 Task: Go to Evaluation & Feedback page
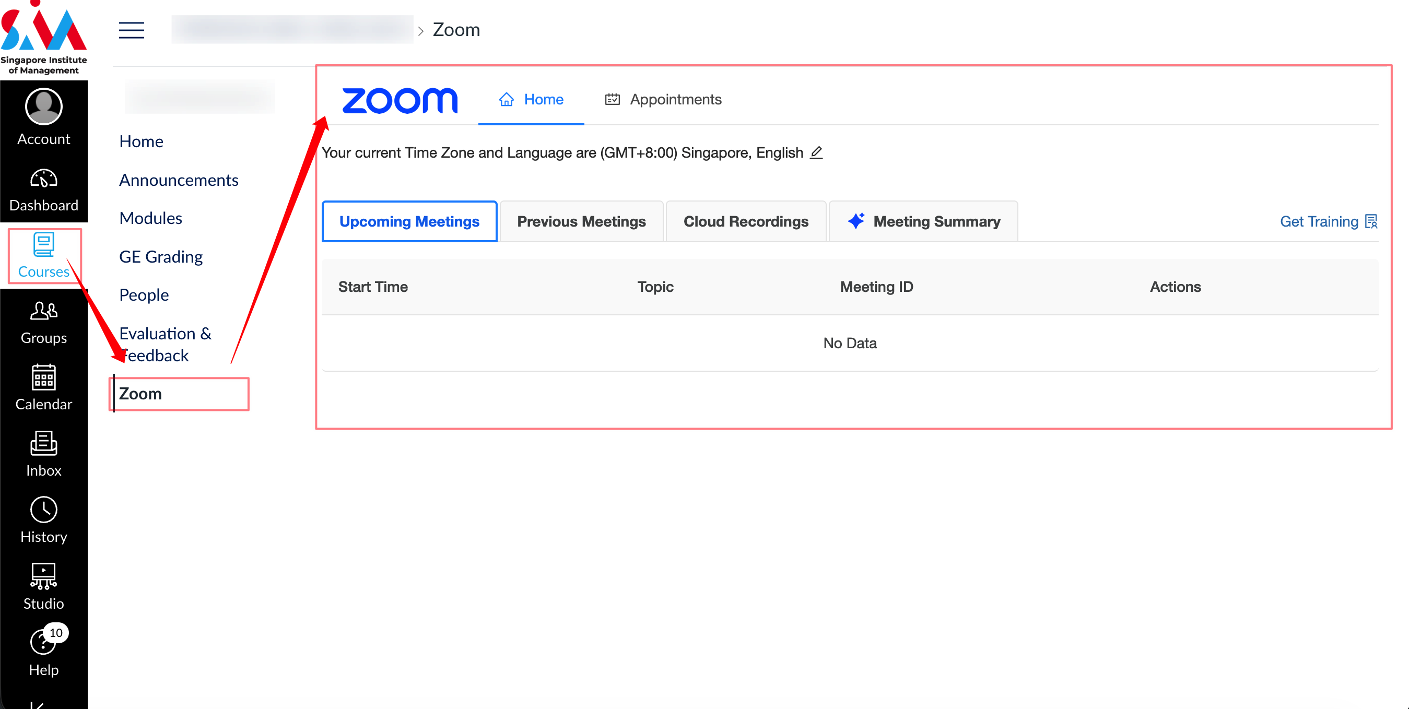point(165,345)
